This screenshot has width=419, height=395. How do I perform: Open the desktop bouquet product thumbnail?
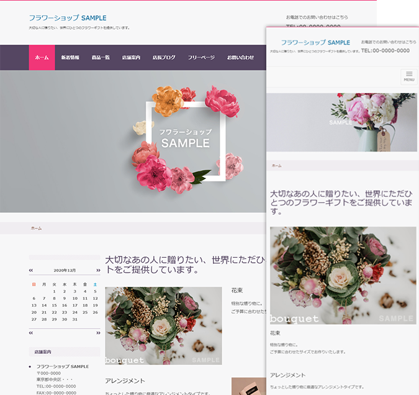163,325
